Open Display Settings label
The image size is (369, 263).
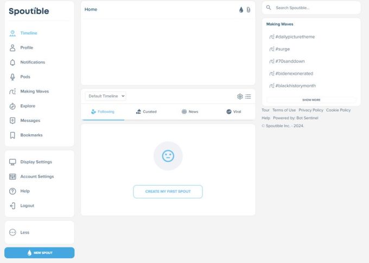(36, 162)
